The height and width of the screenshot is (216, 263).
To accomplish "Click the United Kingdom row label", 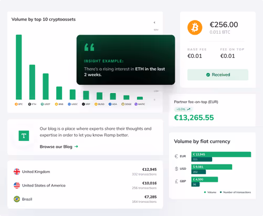I will [x=36, y=172].
